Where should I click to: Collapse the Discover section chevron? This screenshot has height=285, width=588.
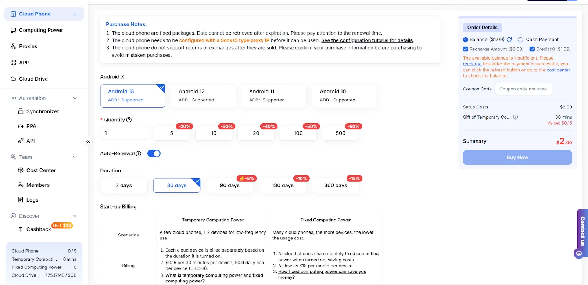tap(75, 216)
